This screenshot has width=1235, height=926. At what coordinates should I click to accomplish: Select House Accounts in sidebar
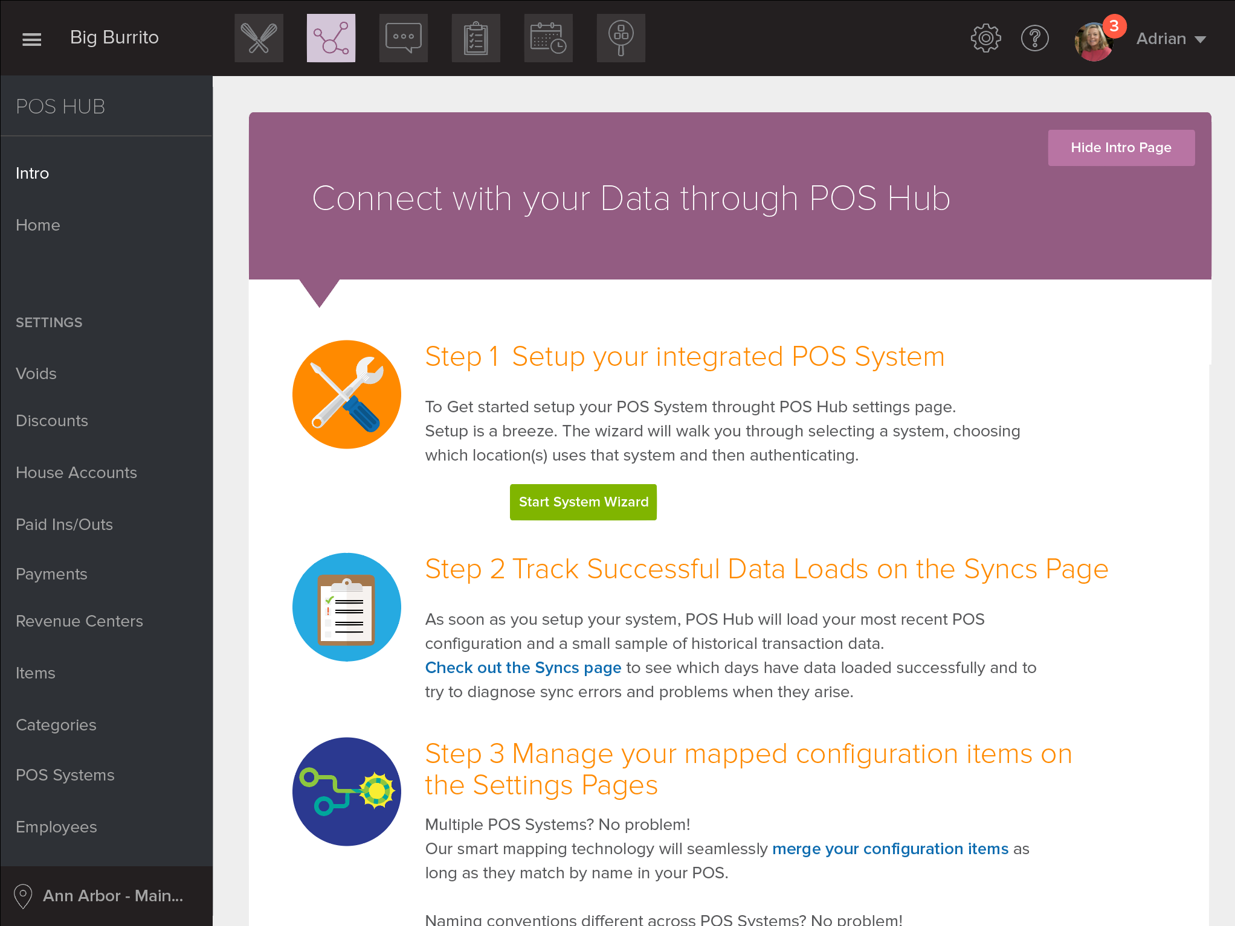[x=76, y=473]
